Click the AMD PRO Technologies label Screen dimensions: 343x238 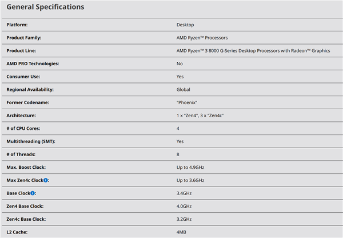point(33,64)
